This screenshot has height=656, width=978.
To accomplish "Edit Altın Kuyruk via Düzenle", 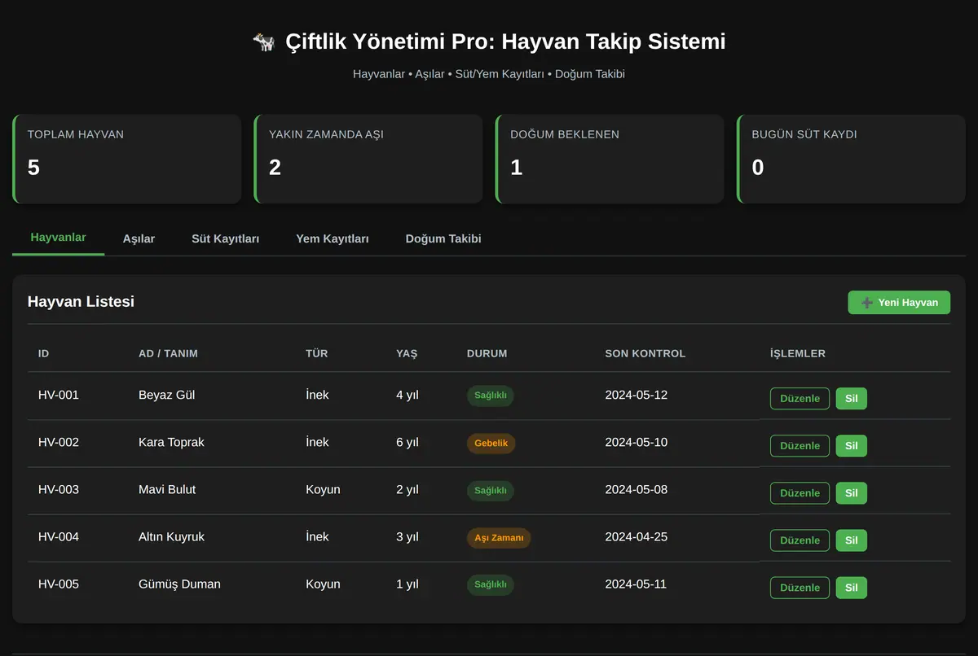I will coord(800,540).
